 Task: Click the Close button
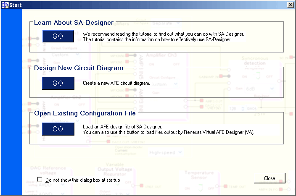pyautogui.click(x=270, y=178)
